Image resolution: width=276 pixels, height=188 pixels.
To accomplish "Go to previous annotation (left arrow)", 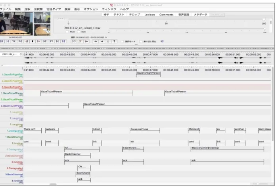I will coord(96,41).
